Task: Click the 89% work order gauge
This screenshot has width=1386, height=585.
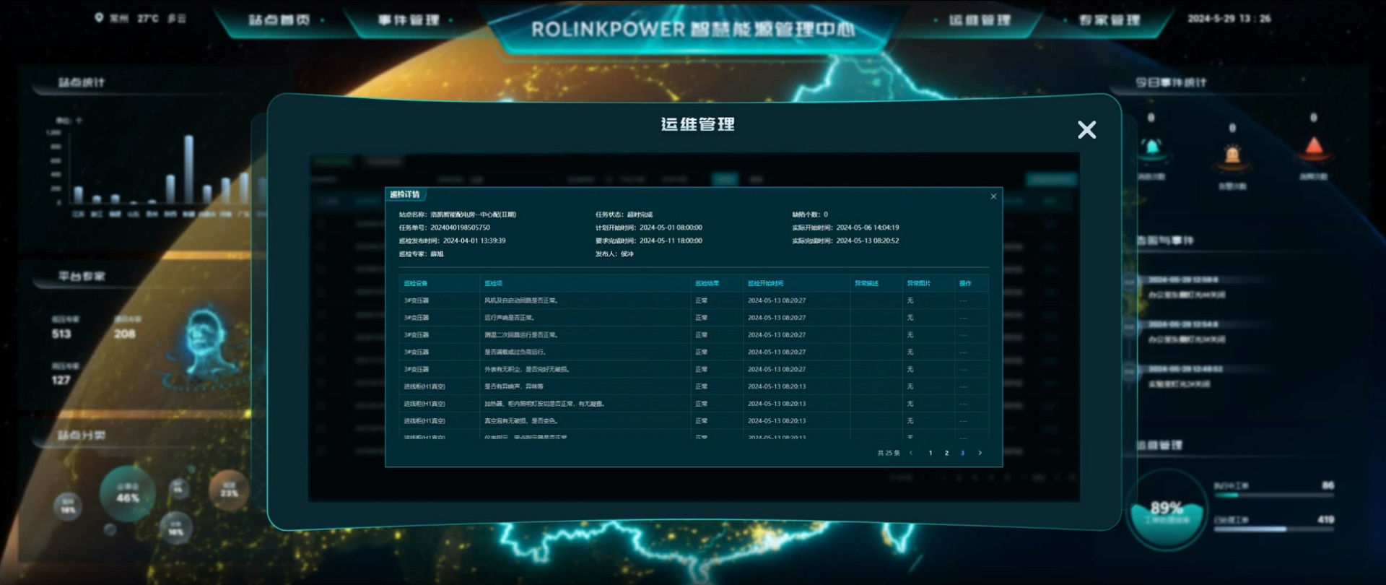Action: click(x=1166, y=510)
